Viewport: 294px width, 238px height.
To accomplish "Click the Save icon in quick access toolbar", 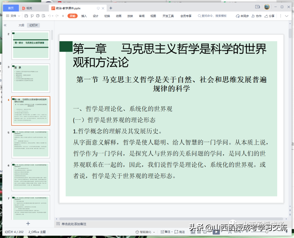I will click(26, 16).
